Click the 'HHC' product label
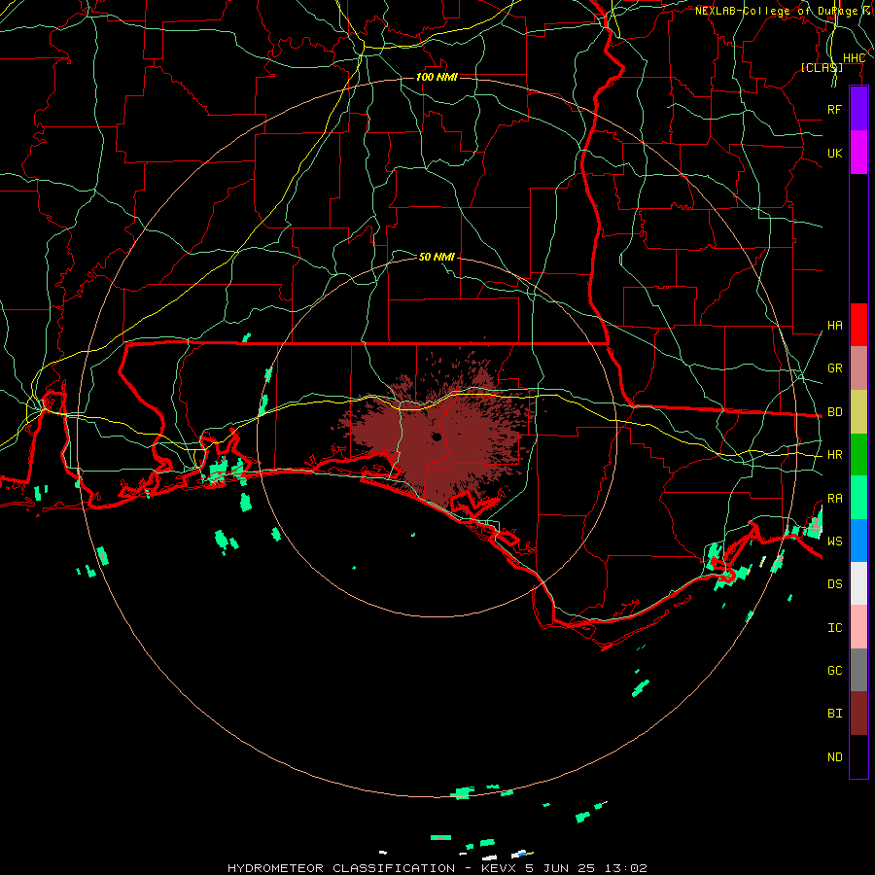Image resolution: width=875 pixels, height=875 pixels. [854, 58]
